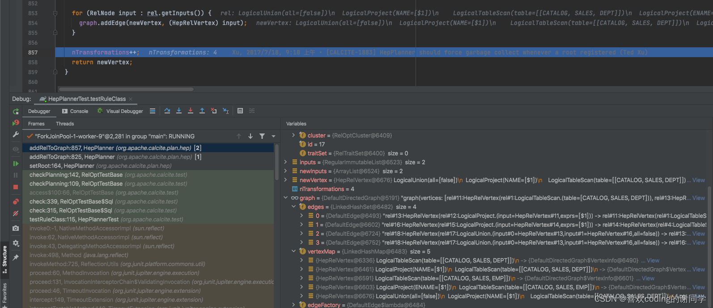Click the Drop Frame icon
The image size is (713, 308).
[214, 111]
